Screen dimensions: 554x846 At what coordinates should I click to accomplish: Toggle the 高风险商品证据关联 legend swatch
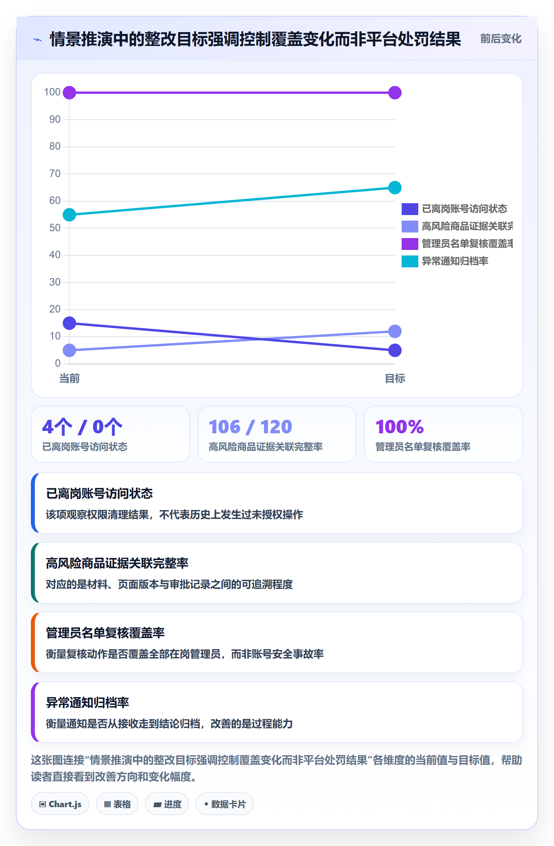pyautogui.click(x=410, y=226)
